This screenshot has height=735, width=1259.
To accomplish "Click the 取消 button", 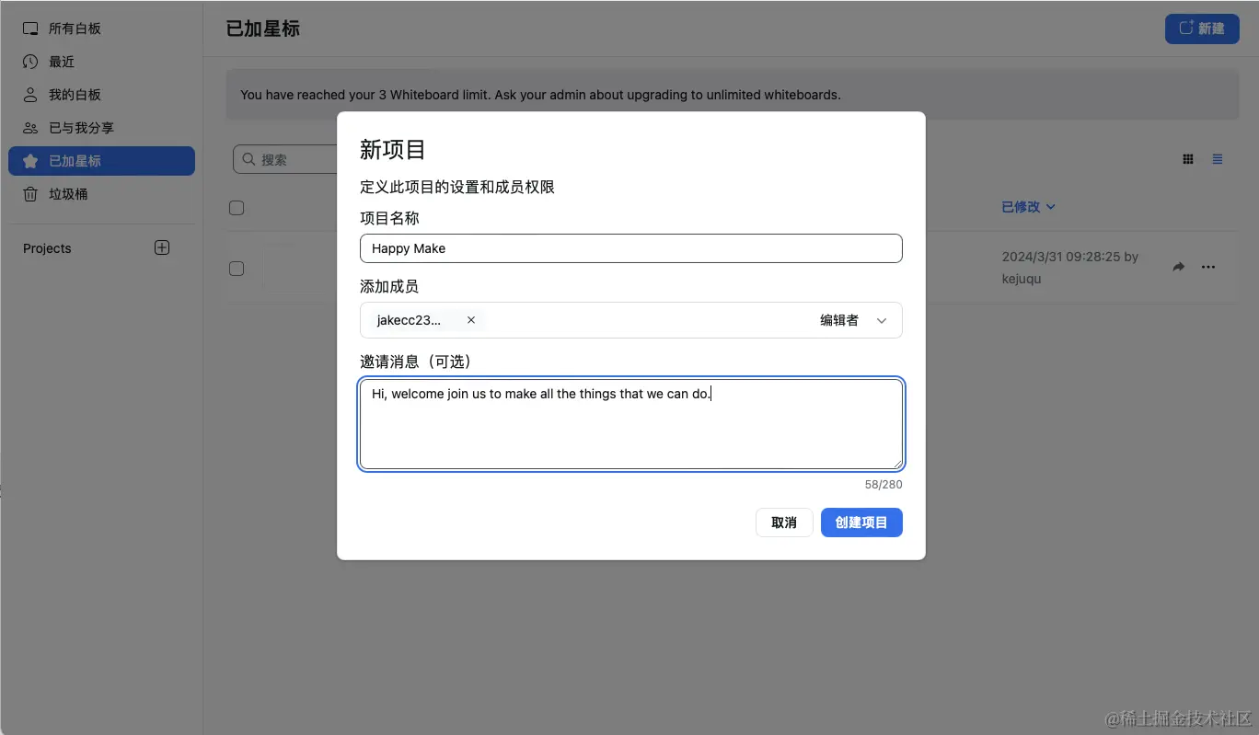I will pyautogui.click(x=784, y=523).
